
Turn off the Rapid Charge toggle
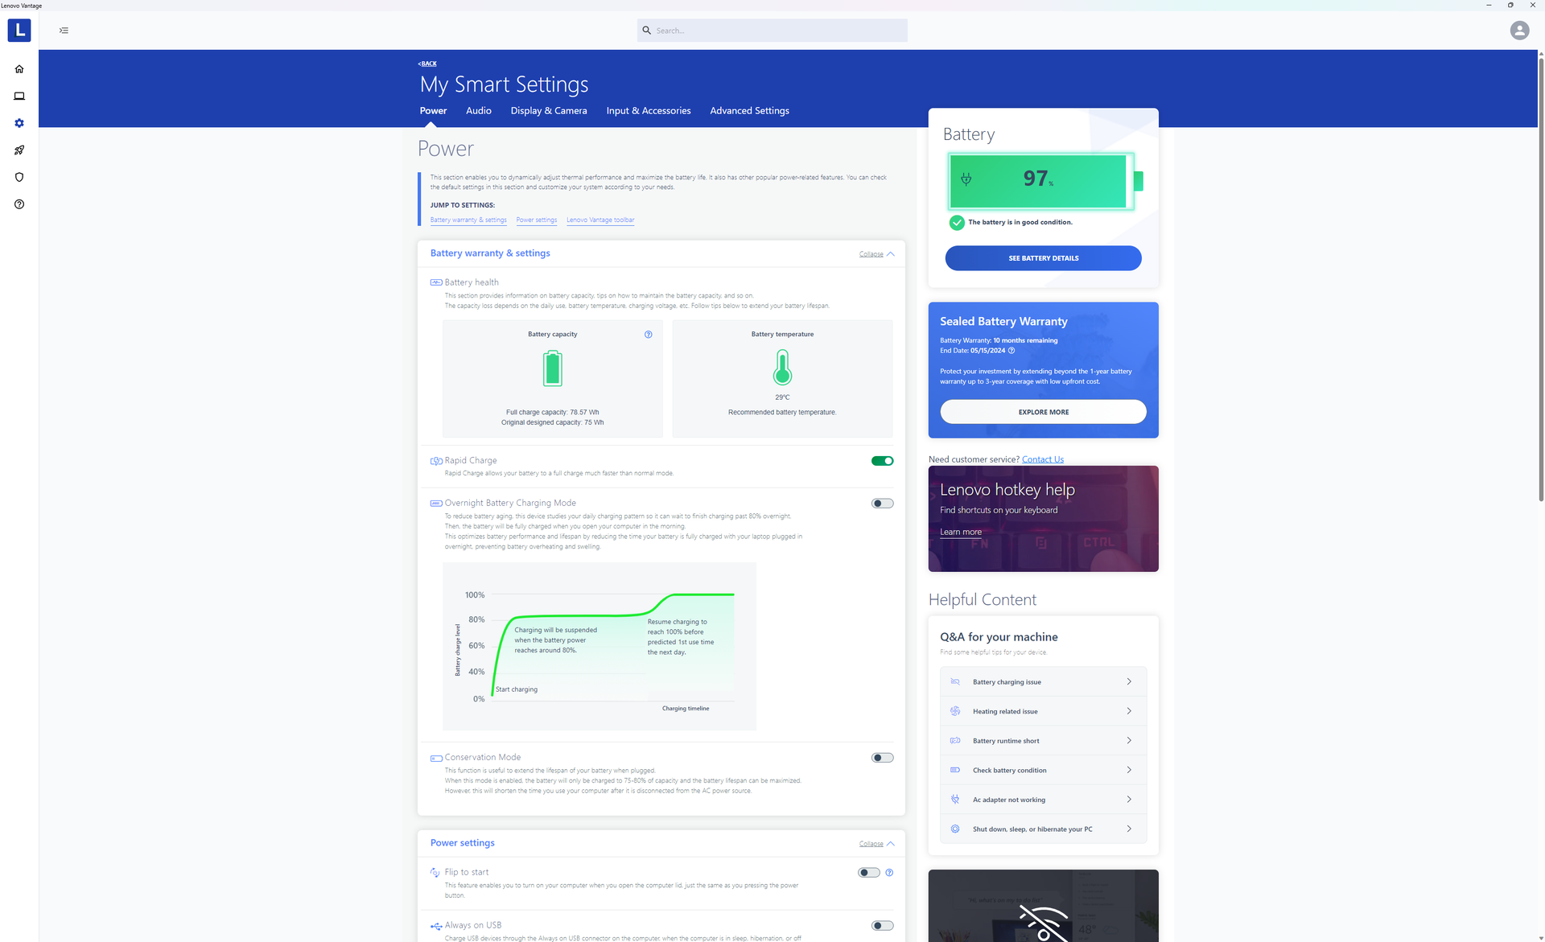click(x=882, y=461)
